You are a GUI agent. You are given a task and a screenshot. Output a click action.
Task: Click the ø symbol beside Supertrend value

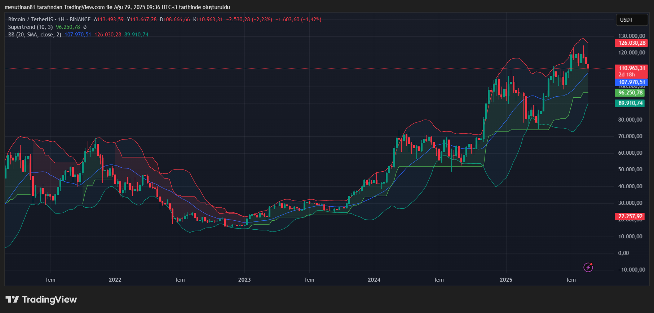pyautogui.click(x=85, y=27)
